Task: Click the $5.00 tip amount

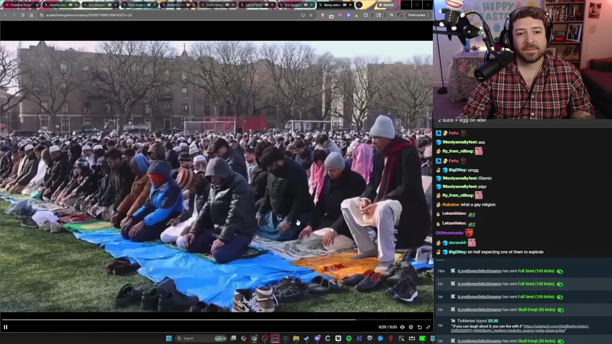Action: point(492,321)
